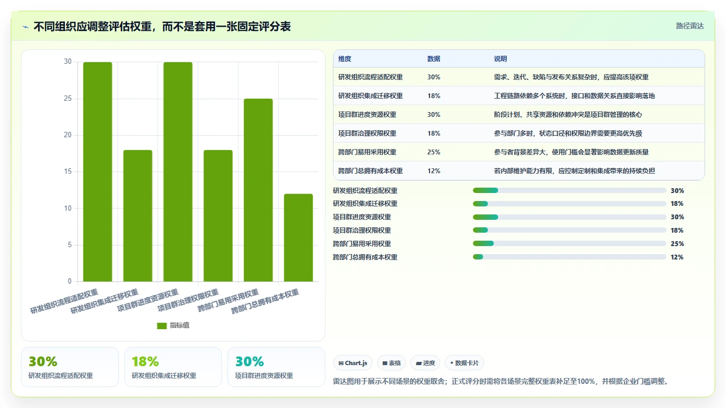Viewport: 726px width, 408px height.
Task: Click the description starting 阶段计划、共享资源
Action: [x=568, y=115]
